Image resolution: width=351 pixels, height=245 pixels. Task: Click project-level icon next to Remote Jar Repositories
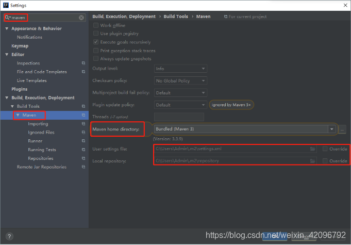coord(83,167)
